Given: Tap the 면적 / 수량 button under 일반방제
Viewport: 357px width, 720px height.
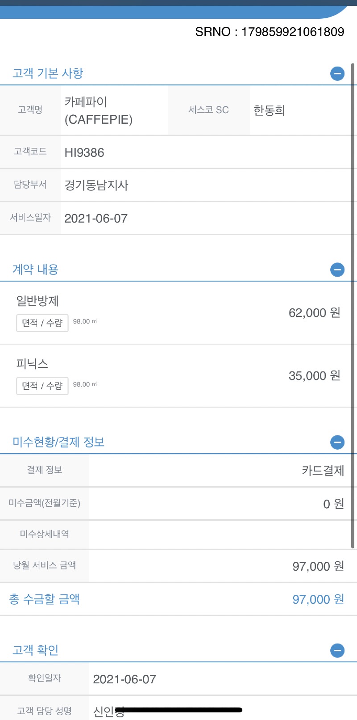Looking at the screenshot, I should (42, 323).
